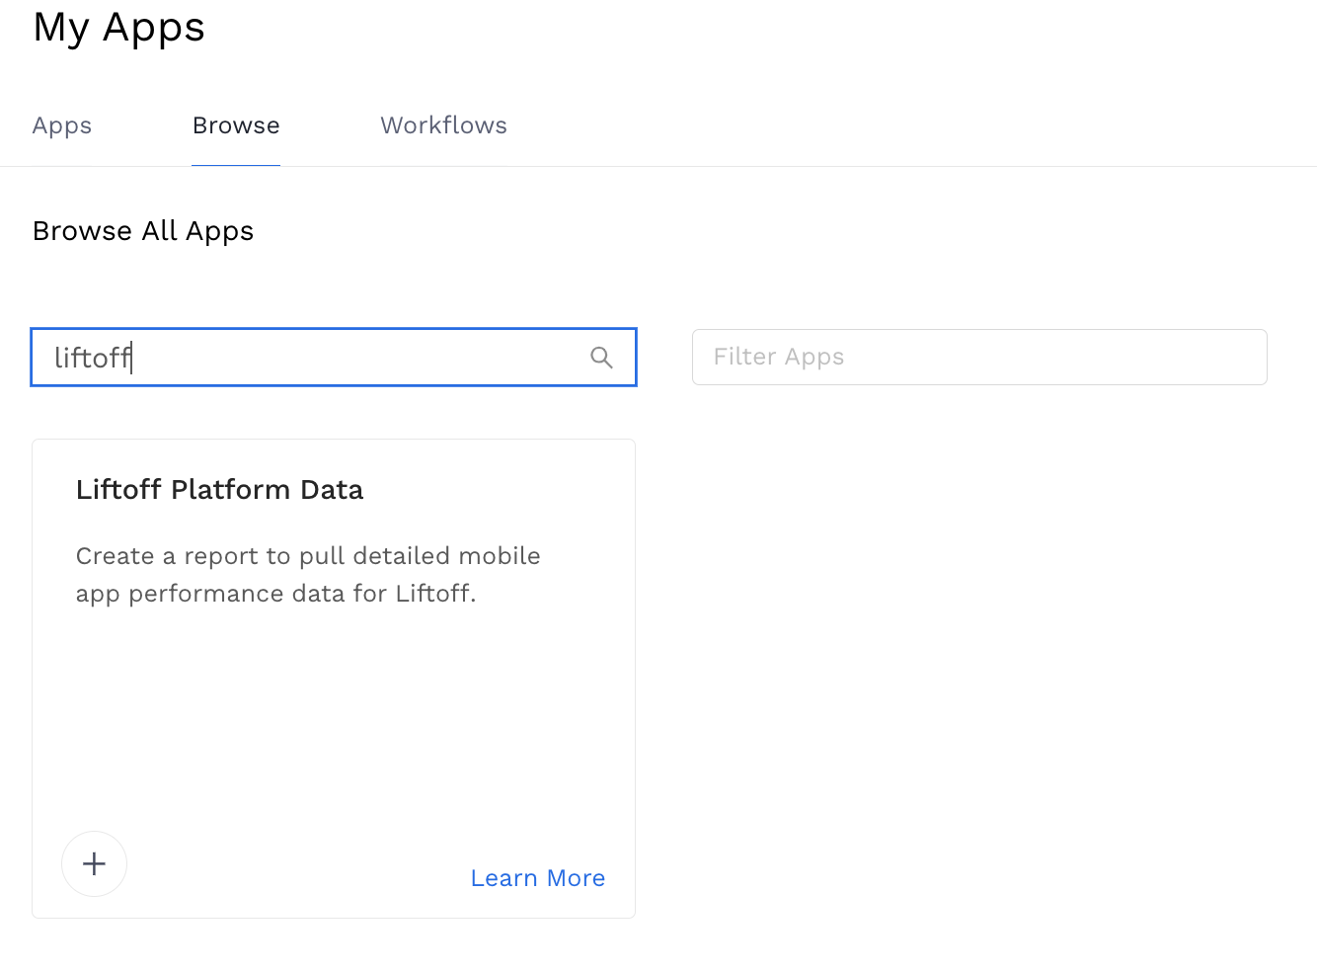Click the Liftoff Platform Data card title
Screen dimensions: 1317x974
[219, 490]
